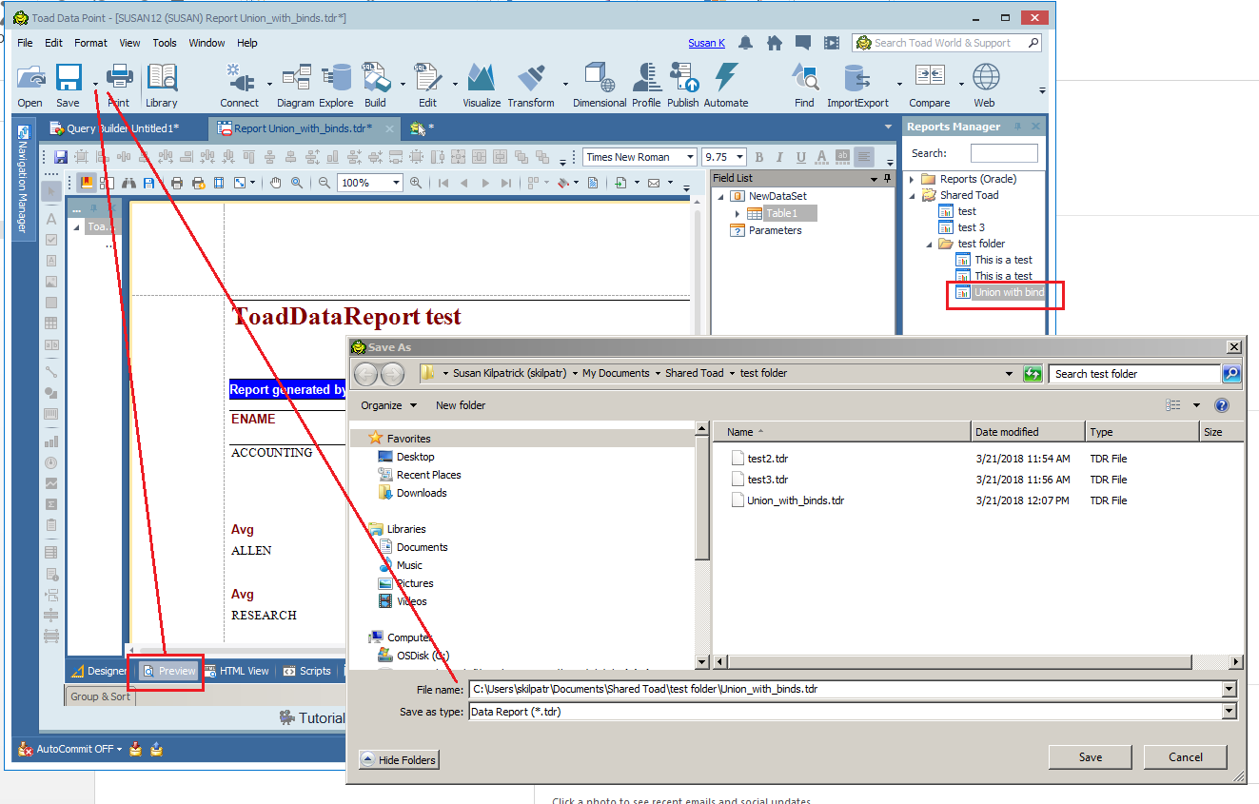
Task: Toggle underline formatting in report editor
Action: 801,157
